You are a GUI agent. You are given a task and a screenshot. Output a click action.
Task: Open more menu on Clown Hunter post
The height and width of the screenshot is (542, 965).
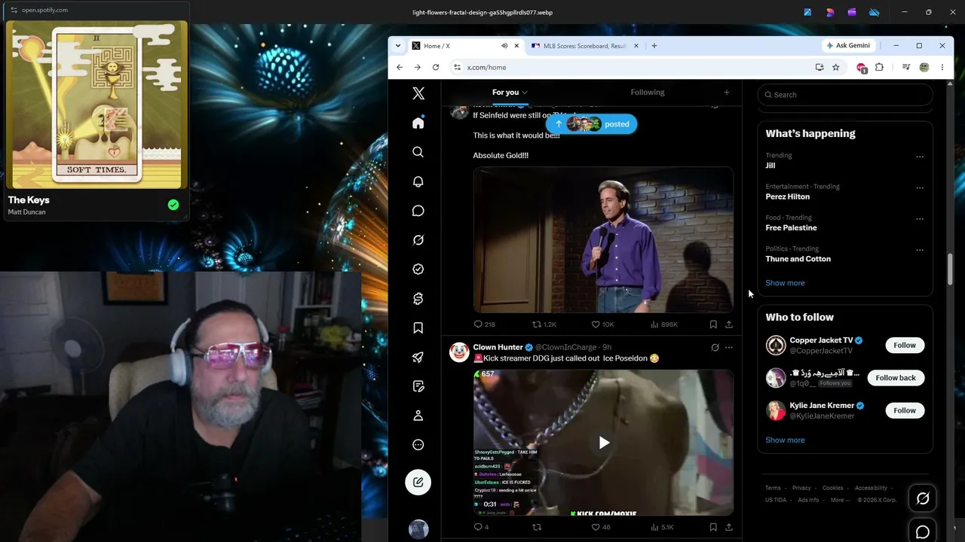pyautogui.click(x=729, y=348)
